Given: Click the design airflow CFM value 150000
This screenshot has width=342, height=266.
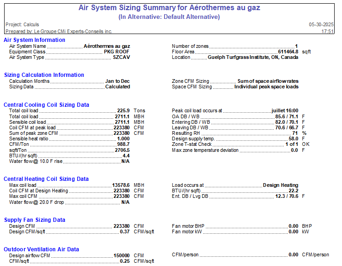Looking at the screenshot, I should (122, 255).
